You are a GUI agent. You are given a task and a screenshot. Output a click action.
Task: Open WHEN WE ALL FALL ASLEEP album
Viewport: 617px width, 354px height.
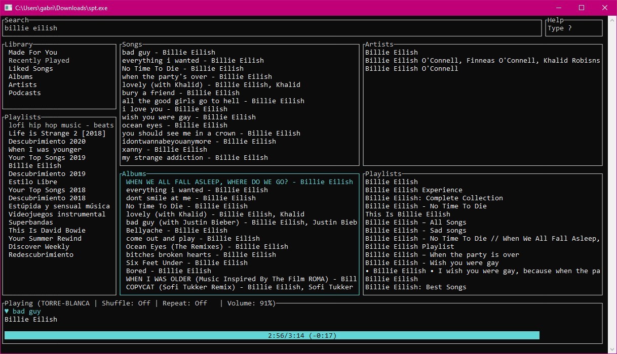coord(240,182)
